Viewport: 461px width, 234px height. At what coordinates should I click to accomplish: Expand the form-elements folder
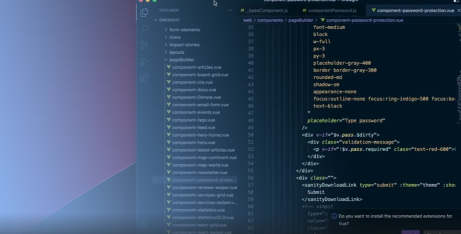coord(166,30)
